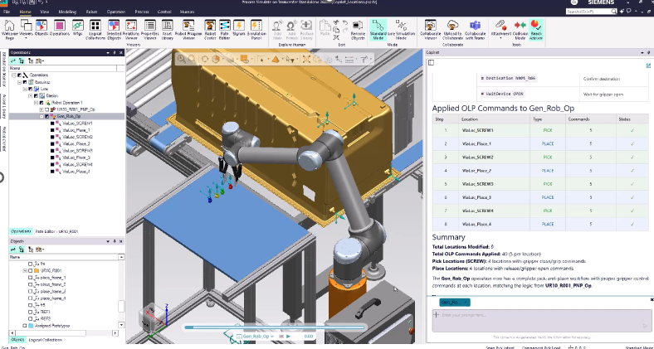Collapse the Line node
This screenshot has width=654, height=349.
point(25,89)
